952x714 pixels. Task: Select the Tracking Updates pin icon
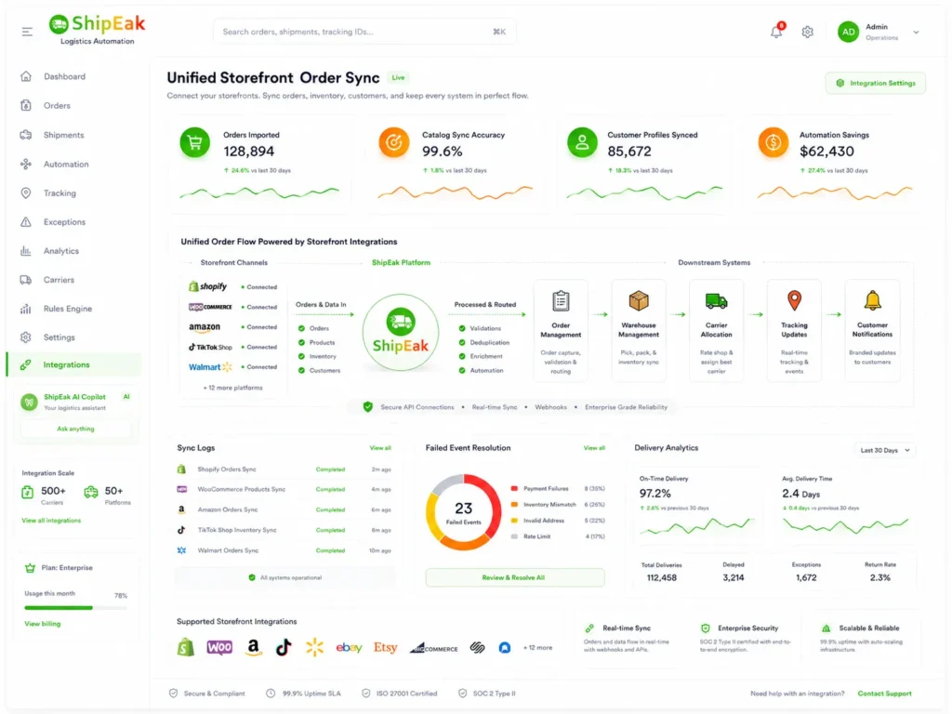click(794, 300)
